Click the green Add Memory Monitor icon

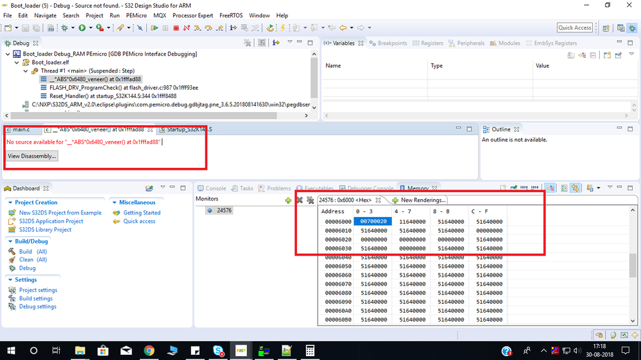(288, 200)
